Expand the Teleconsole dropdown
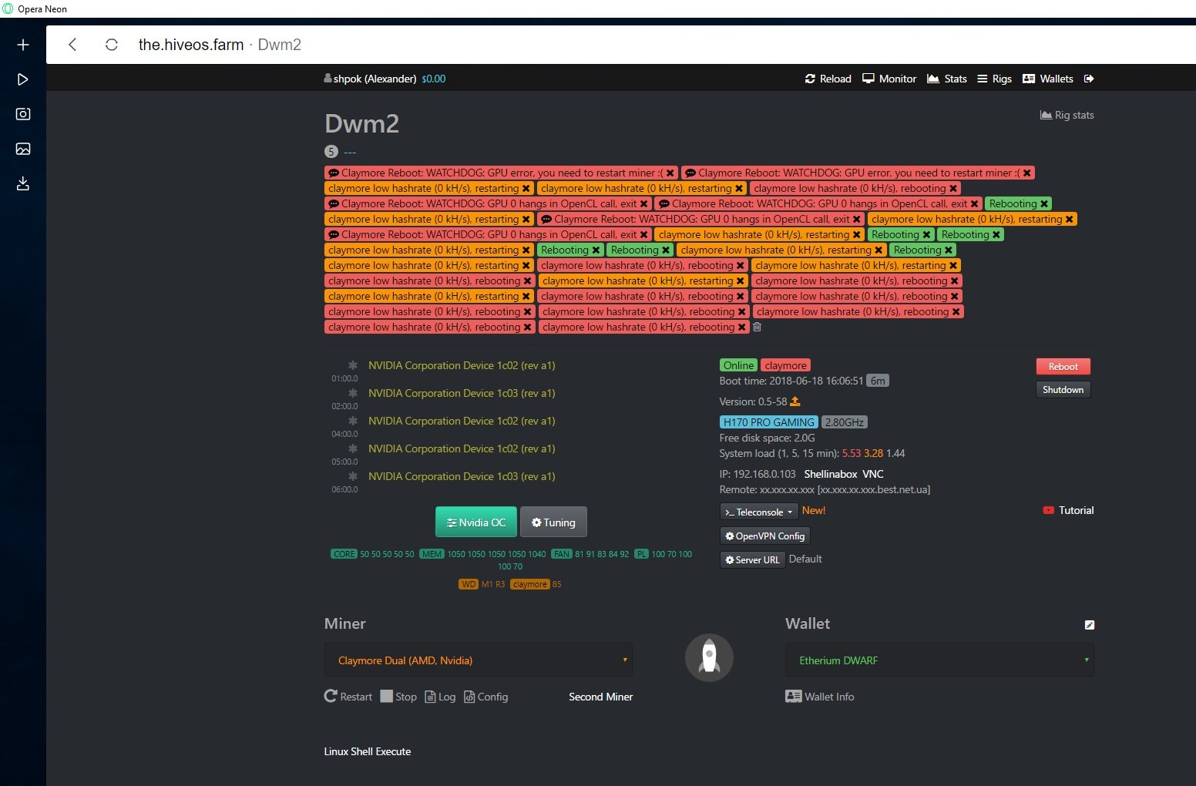Viewport: 1196px width, 786px height. click(758, 512)
